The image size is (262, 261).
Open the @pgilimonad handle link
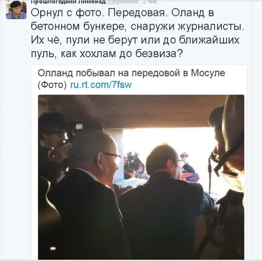click(x=122, y=2)
